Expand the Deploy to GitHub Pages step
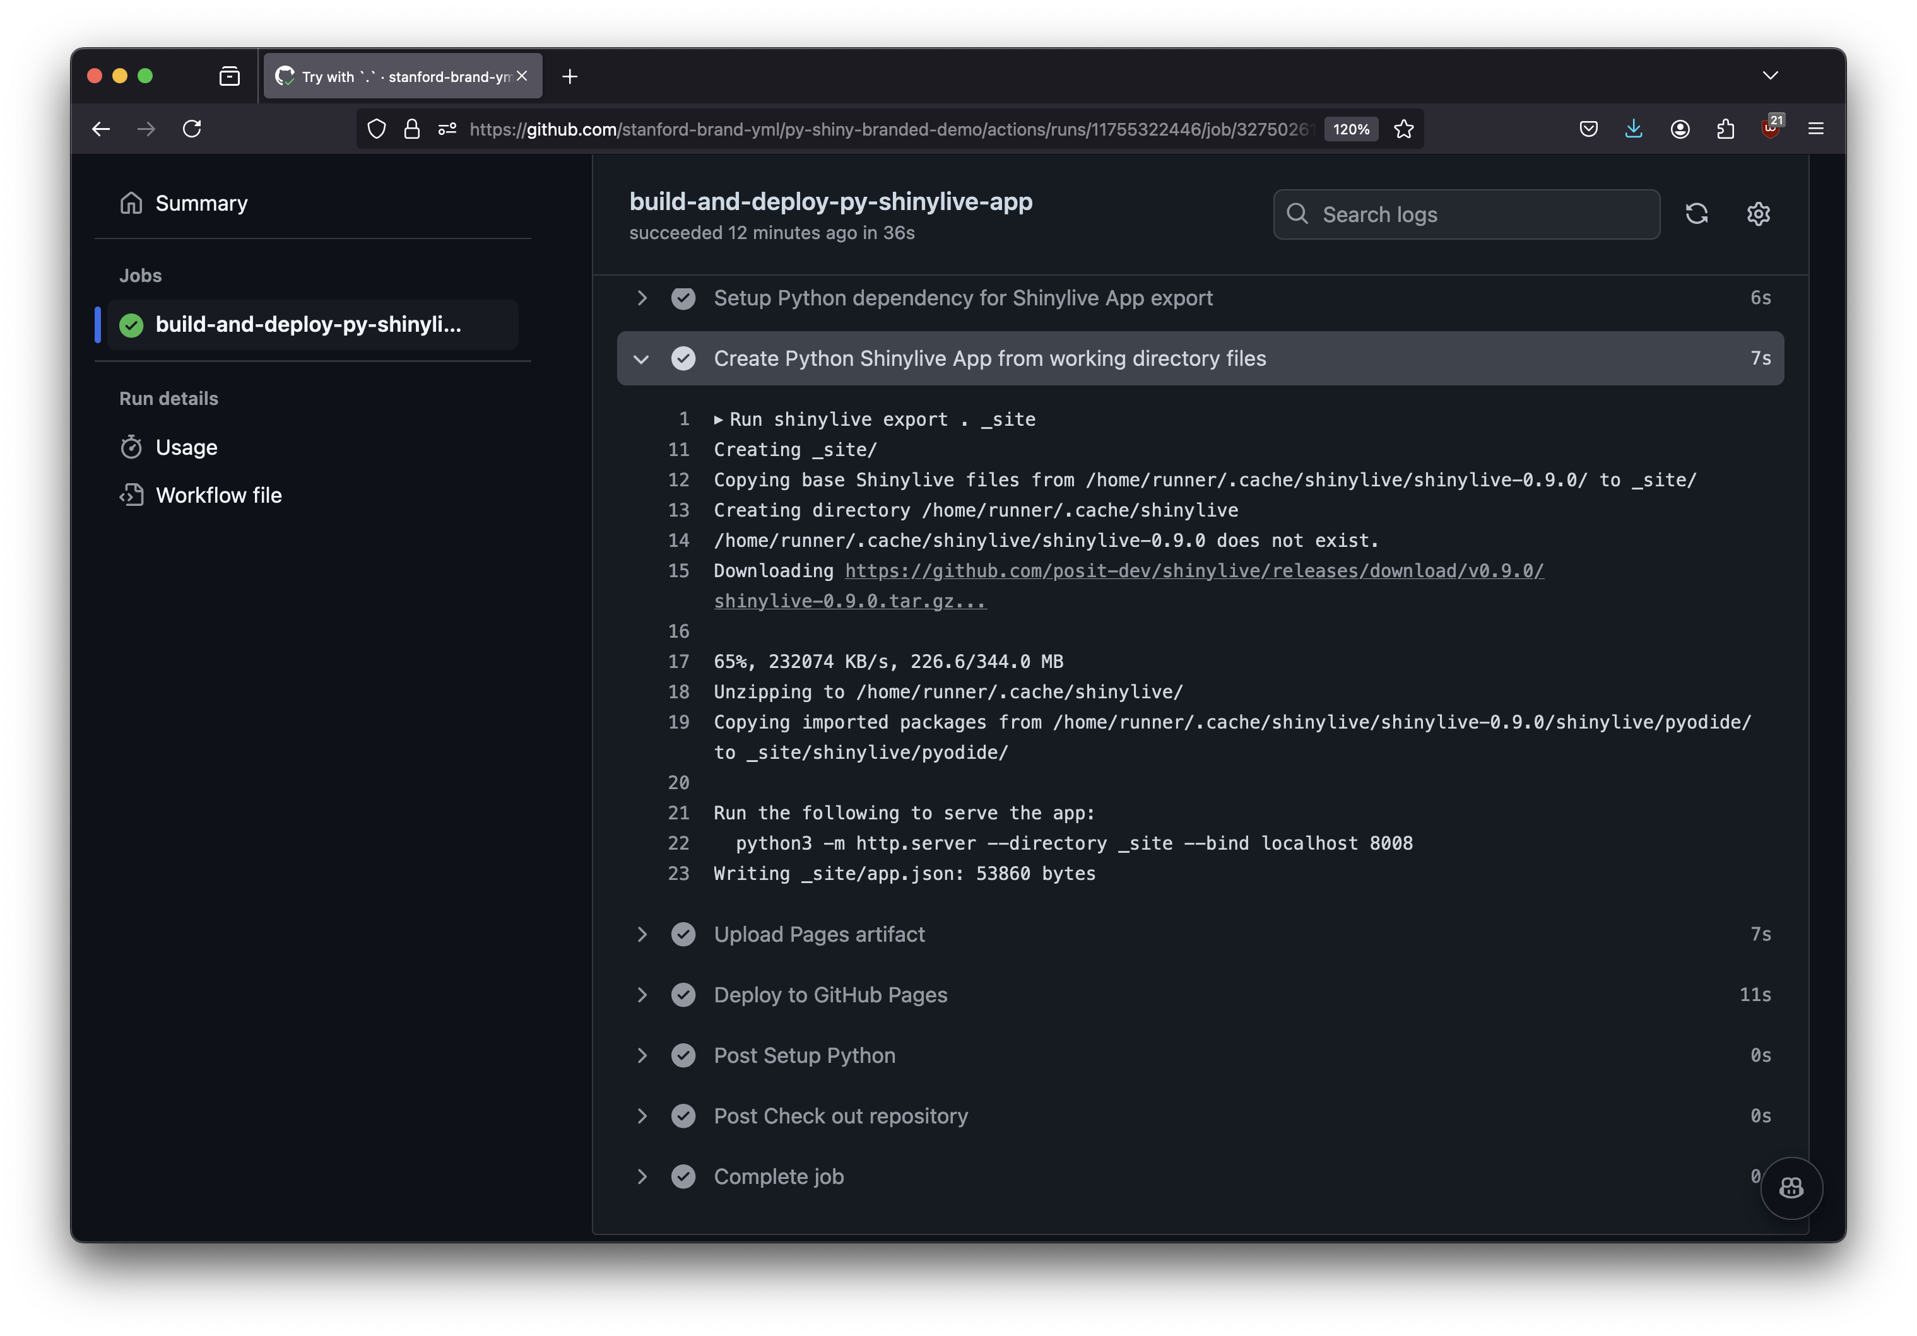 click(x=641, y=995)
